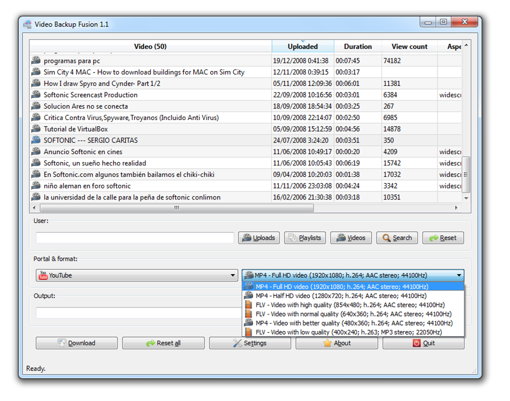
Task: Sort videos by the Uploaded column
Action: point(302,46)
